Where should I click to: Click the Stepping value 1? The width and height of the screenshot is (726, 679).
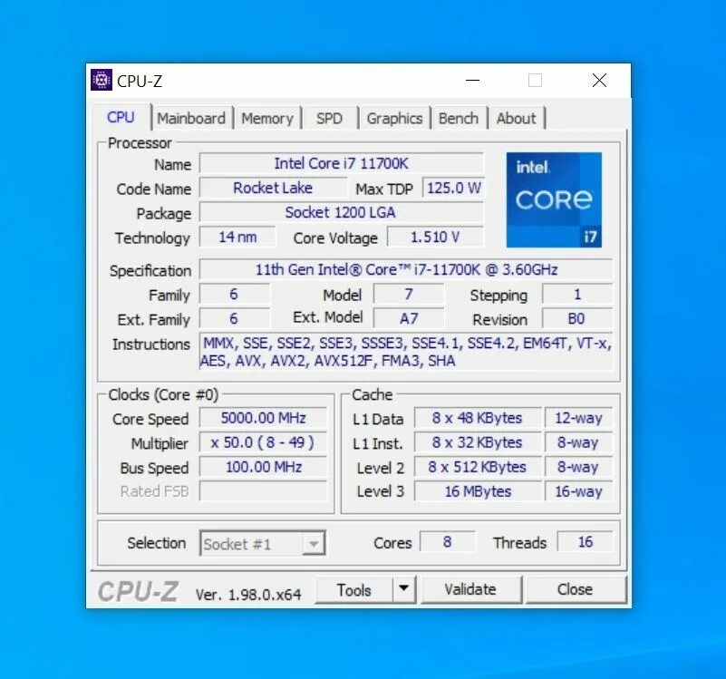click(x=577, y=294)
